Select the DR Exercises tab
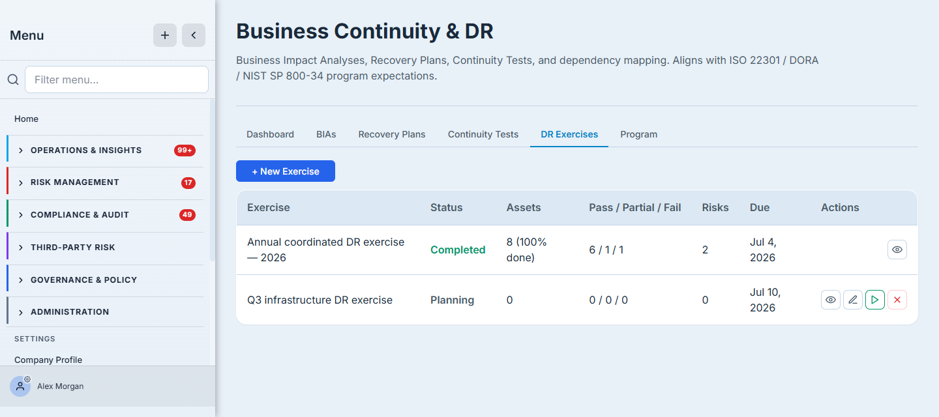Viewport: 939px width, 417px height. click(x=569, y=134)
